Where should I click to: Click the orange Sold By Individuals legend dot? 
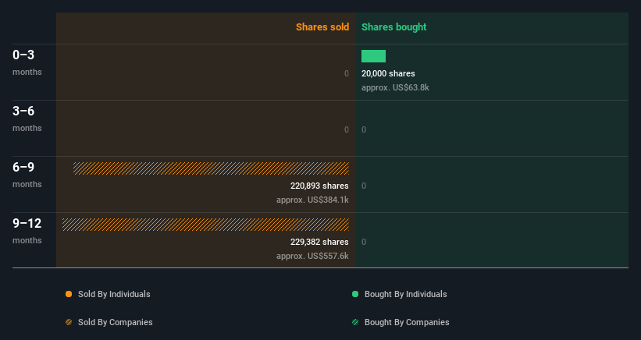[x=69, y=294]
